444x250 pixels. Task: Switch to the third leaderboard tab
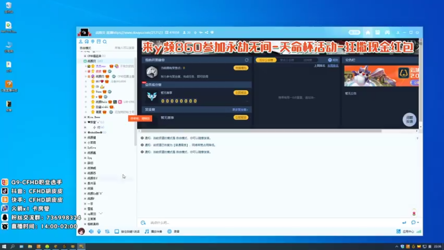[x=307, y=60]
